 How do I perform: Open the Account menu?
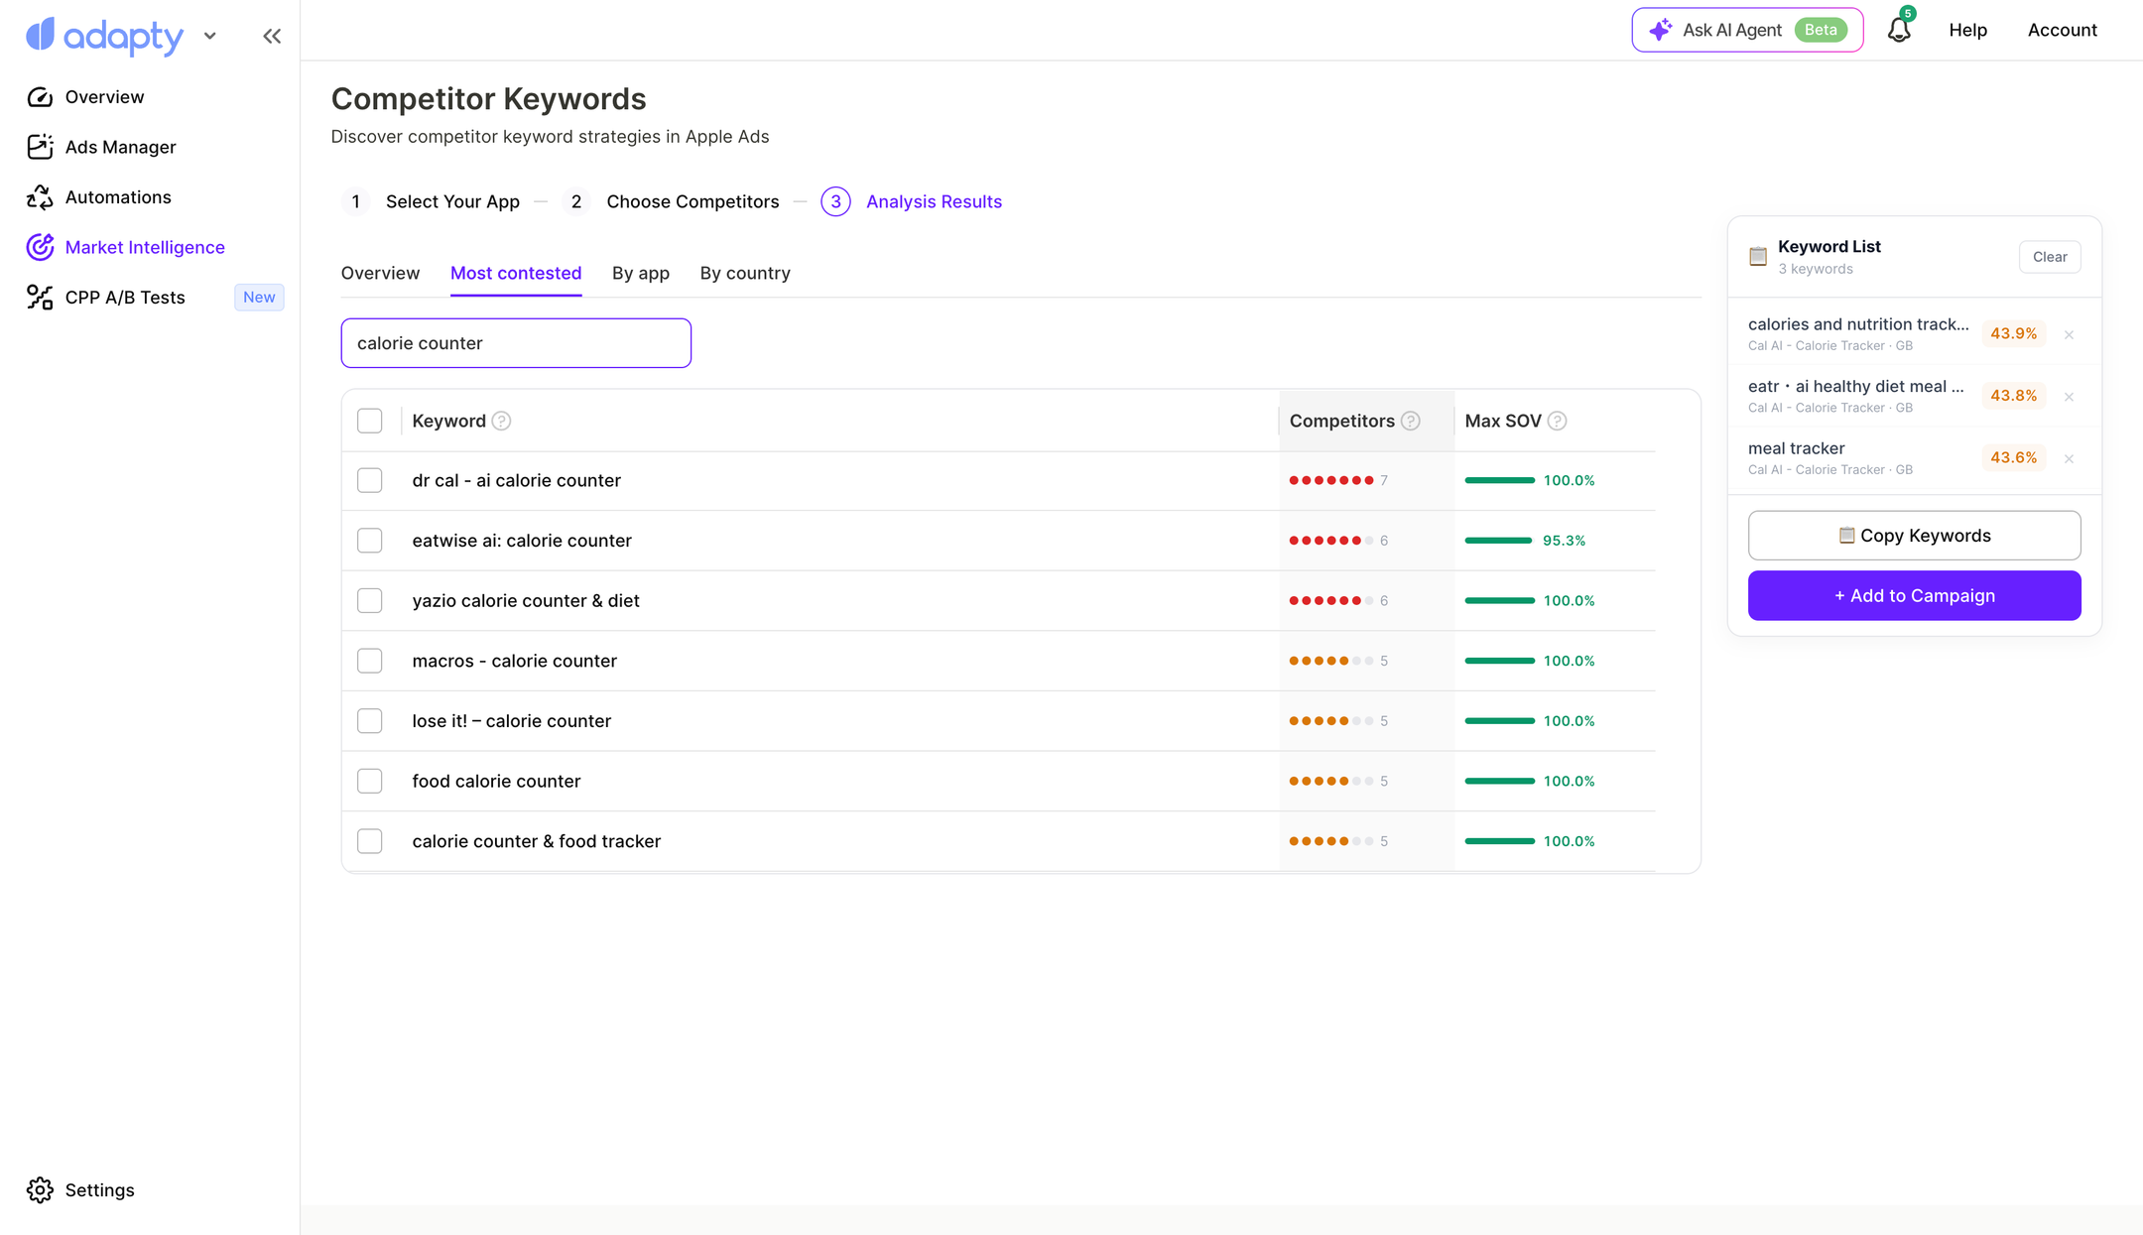(x=2062, y=30)
